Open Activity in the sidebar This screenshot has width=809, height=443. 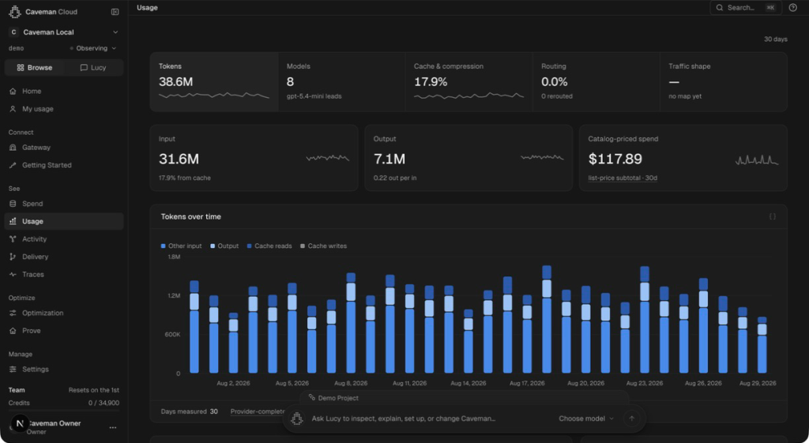tap(64, 238)
